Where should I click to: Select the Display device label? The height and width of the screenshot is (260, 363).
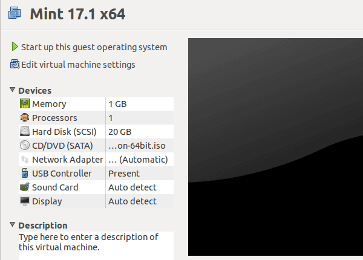(x=47, y=201)
